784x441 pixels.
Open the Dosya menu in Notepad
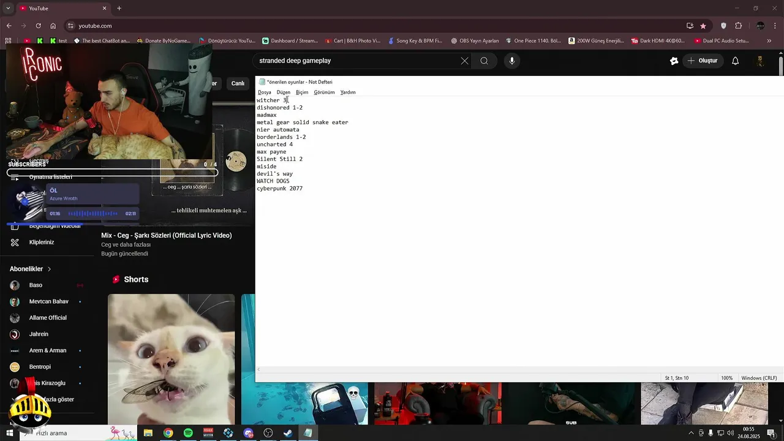click(x=265, y=92)
